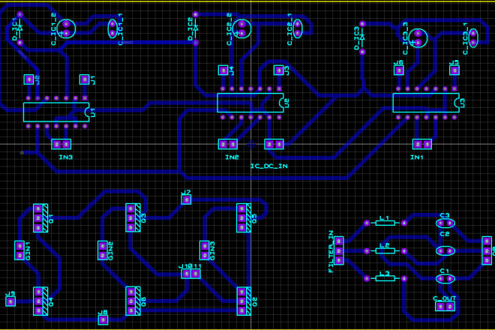The image size is (495, 330).
Task: Click the single pad between Q3 and Q5
Action: pos(186,199)
